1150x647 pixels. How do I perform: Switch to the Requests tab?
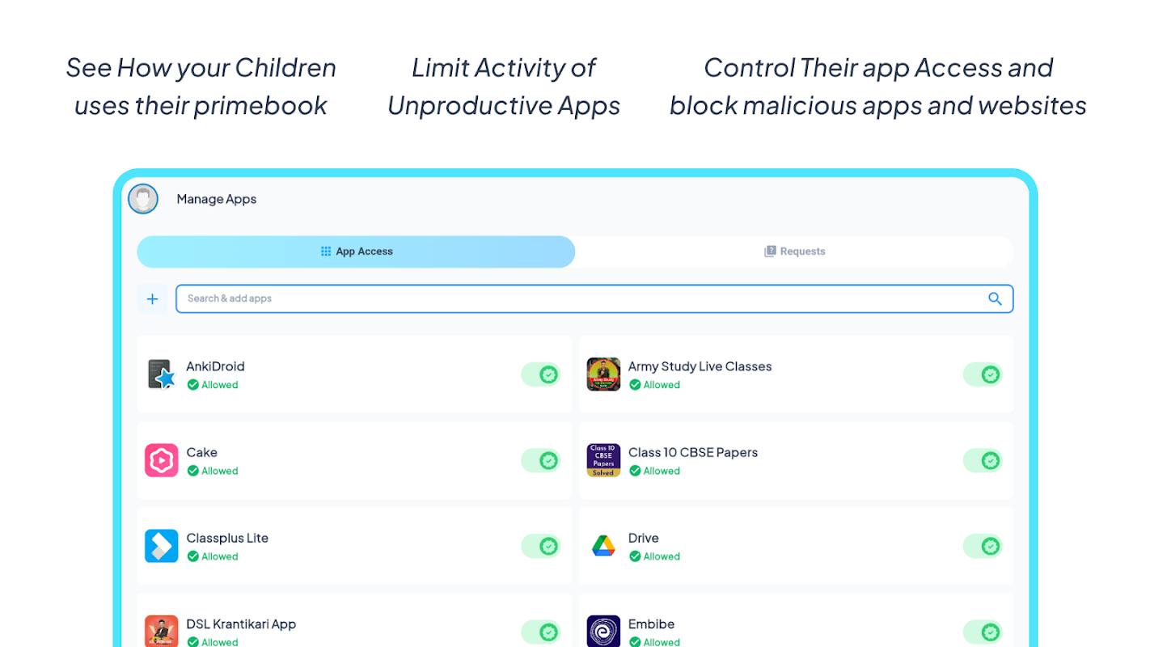(794, 252)
